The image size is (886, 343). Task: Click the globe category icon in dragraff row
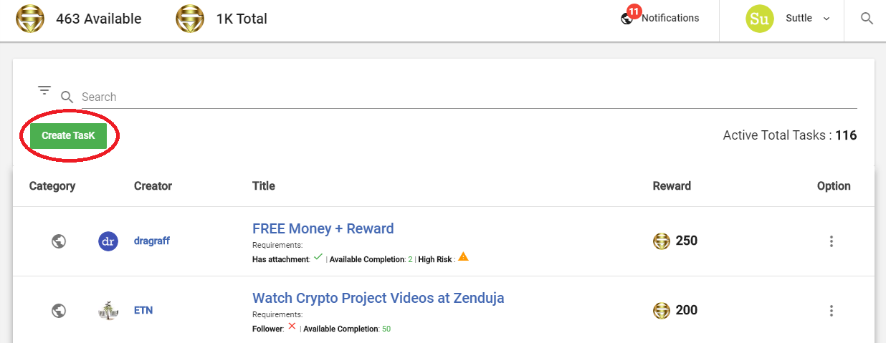(x=59, y=241)
